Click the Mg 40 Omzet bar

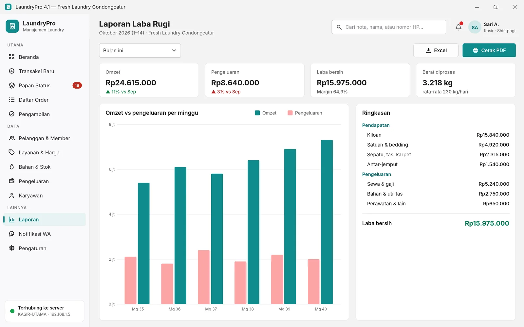coord(327,222)
